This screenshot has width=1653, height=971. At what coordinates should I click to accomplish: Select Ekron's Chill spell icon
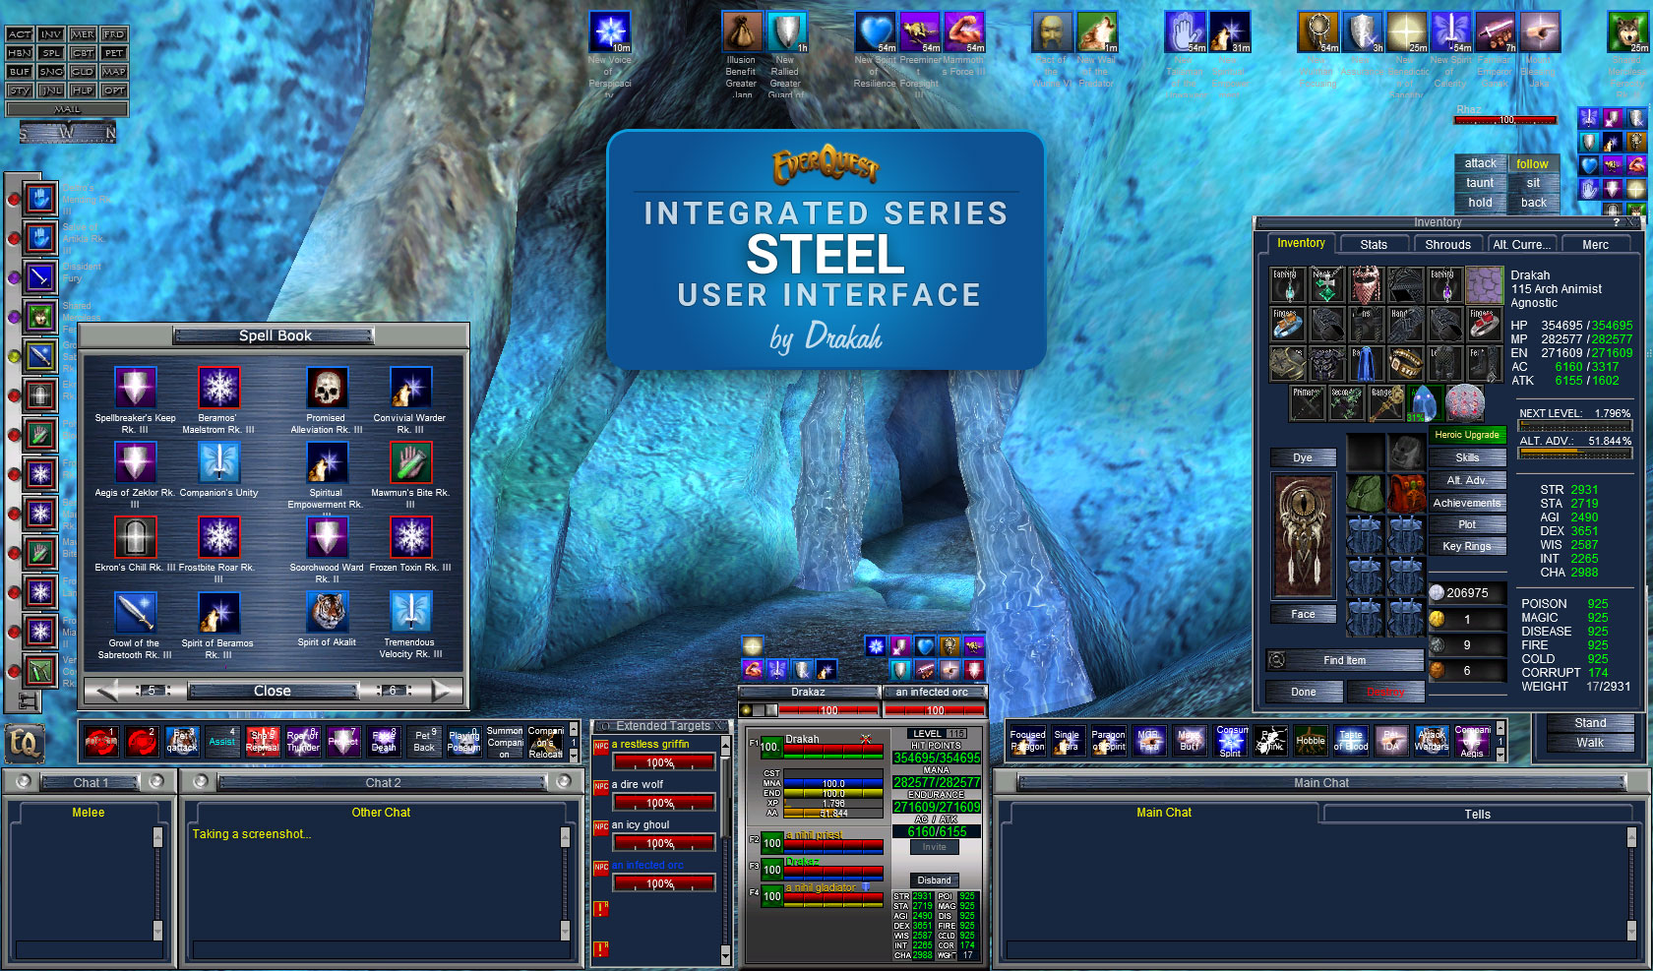(136, 537)
